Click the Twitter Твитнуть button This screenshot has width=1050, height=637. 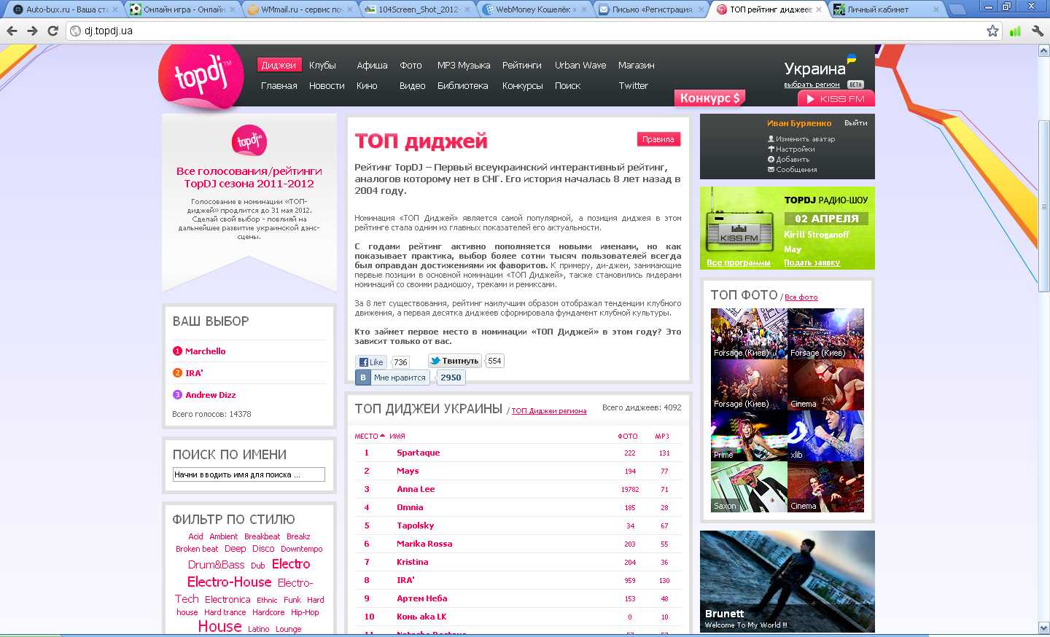[454, 361]
